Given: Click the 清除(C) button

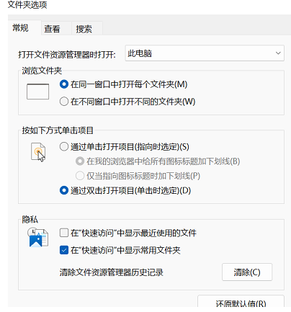Looking at the screenshot, I should 247,272.
